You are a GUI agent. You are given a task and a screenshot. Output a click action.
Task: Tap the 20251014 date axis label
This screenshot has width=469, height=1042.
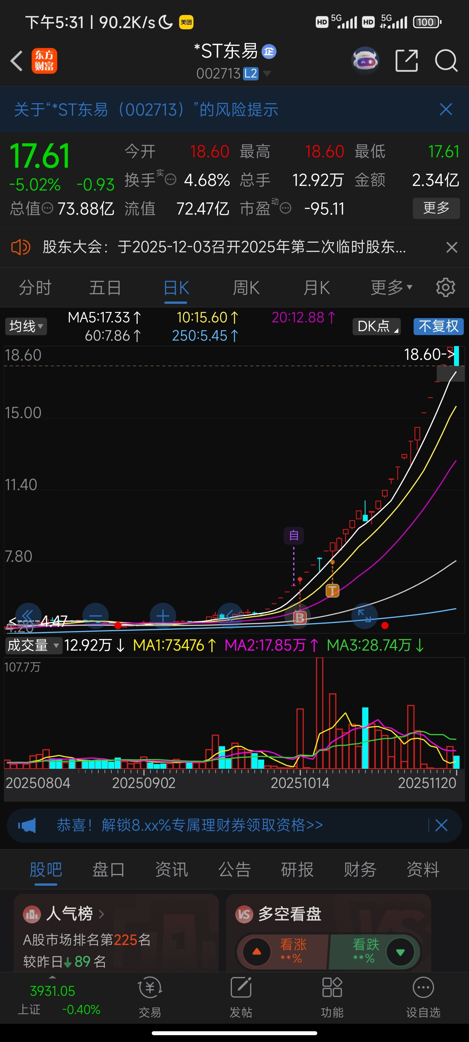(x=300, y=783)
